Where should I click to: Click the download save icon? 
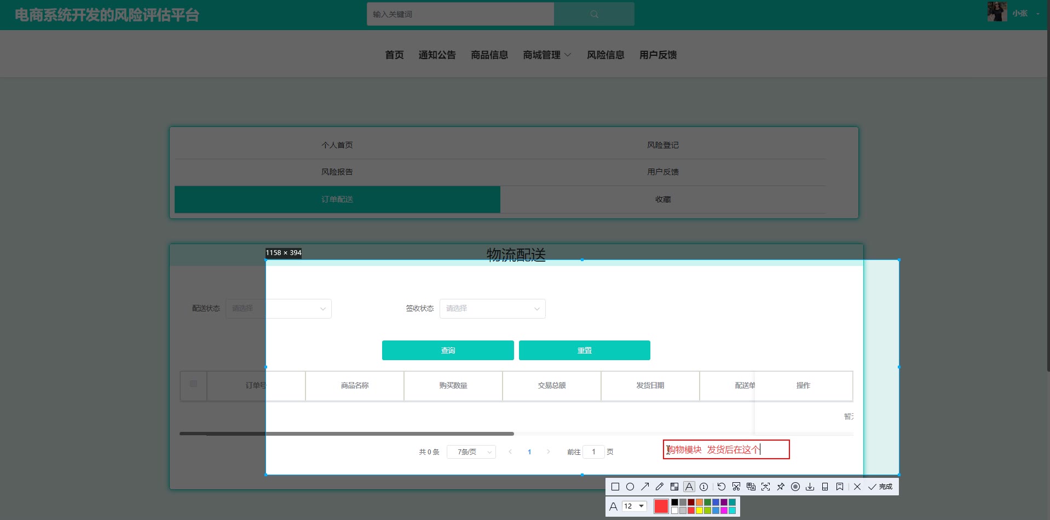(810, 487)
